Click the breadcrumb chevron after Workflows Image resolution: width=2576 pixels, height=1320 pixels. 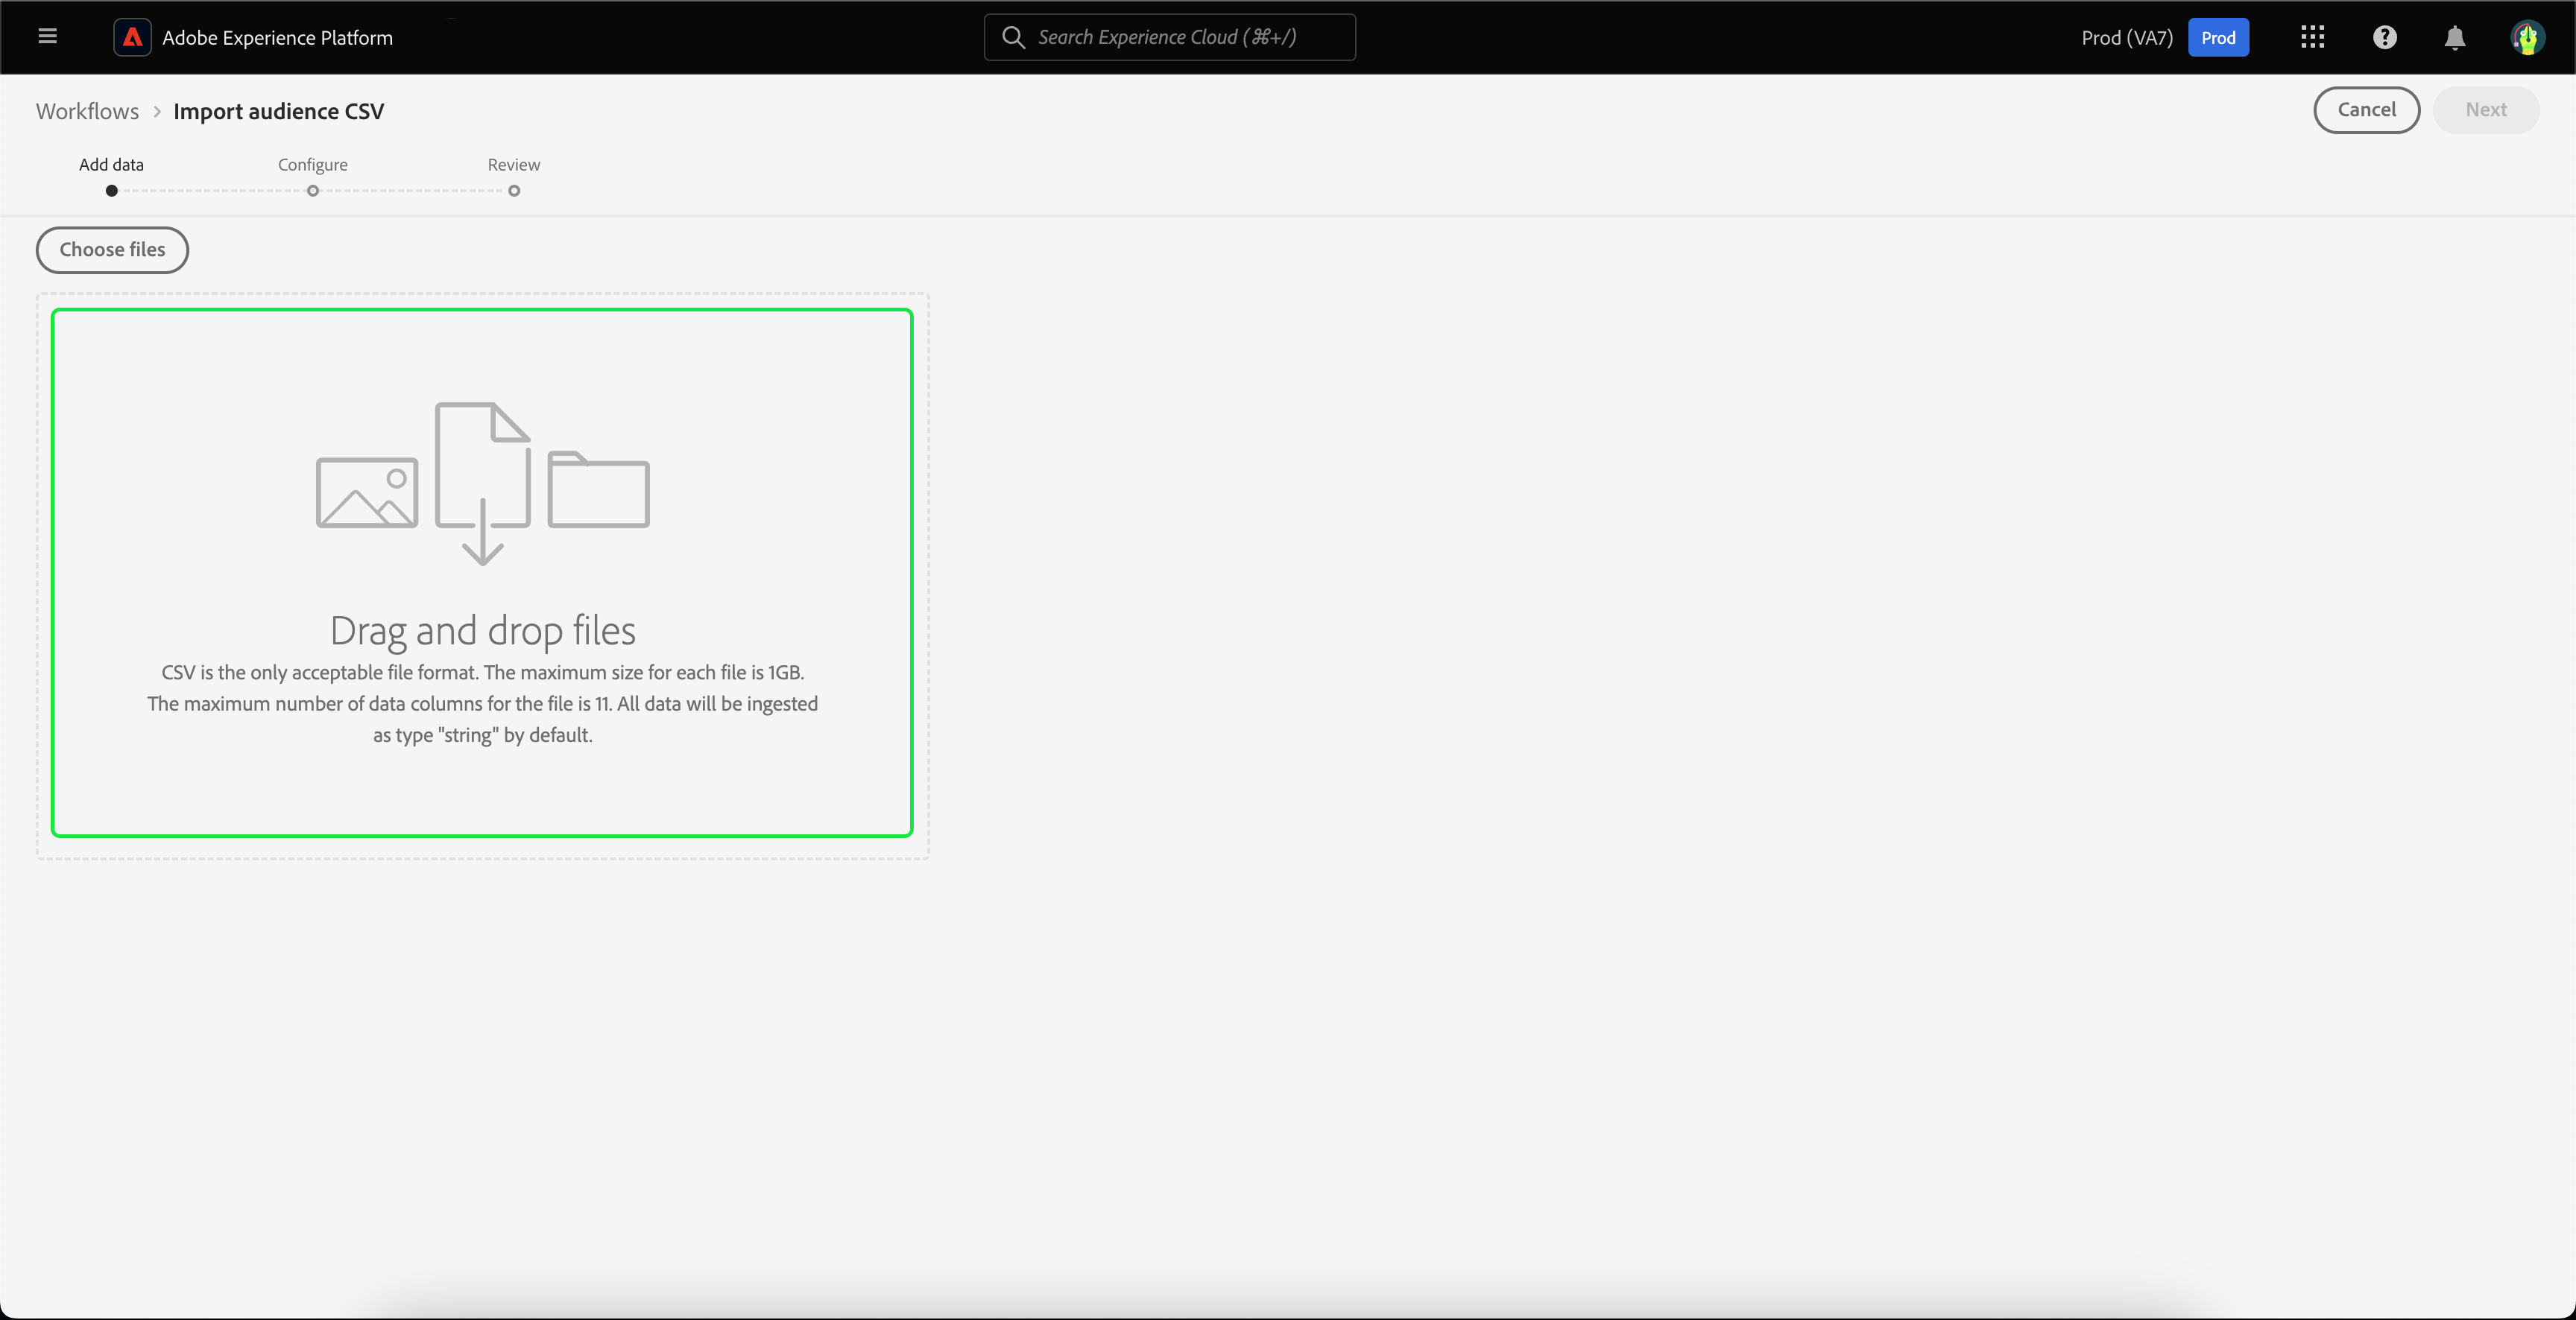(157, 111)
